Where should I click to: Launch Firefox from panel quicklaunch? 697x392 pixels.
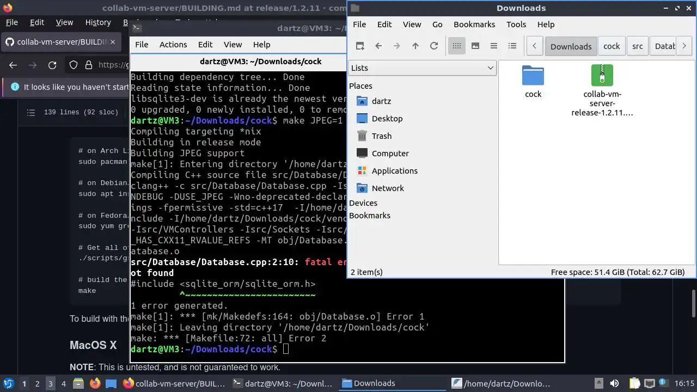tap(95, 383)
